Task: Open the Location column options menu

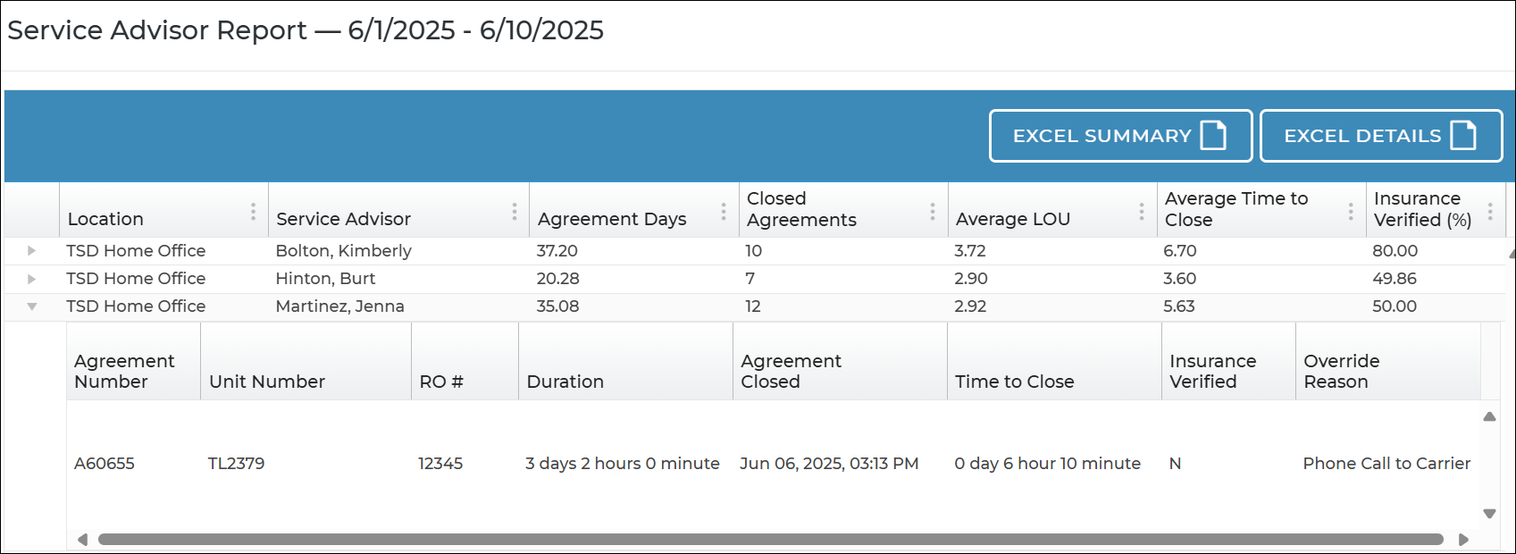Action: tap(254, 212)
